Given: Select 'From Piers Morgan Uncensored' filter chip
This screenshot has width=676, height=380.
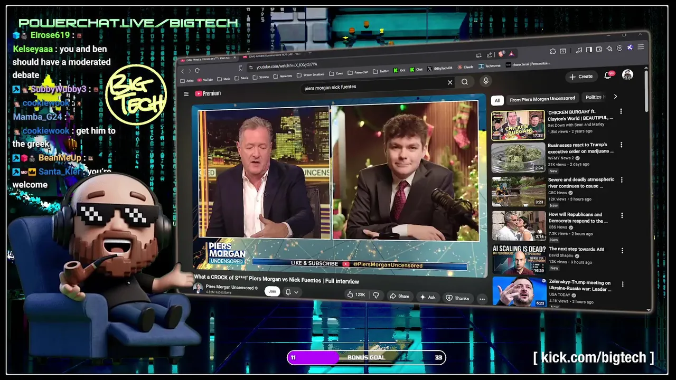Looking at the screenshot, I should (542, 99).
